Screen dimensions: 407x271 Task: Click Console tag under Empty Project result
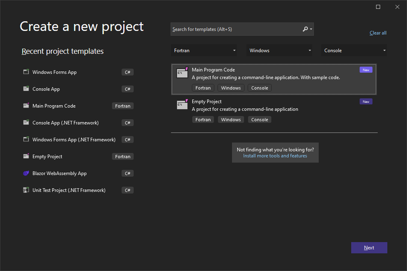pos(260,119)
